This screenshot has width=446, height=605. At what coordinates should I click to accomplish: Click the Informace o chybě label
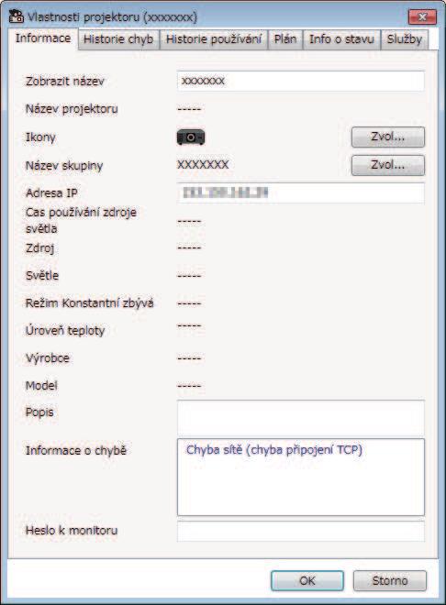[x=76, y=450]
